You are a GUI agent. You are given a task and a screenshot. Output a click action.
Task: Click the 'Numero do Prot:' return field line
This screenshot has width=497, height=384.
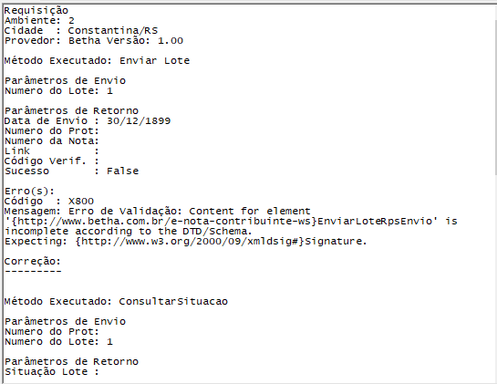pyautogui.click(x=52, y=131)
